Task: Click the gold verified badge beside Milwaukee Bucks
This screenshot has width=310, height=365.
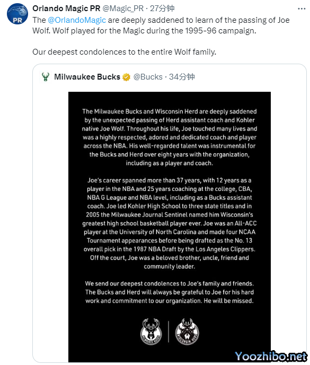Action: click(x=126, y=77)
